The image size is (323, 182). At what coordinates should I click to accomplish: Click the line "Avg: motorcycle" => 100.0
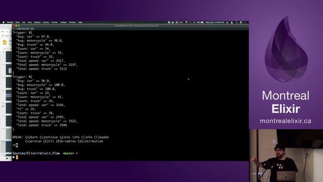coord(40,85)
